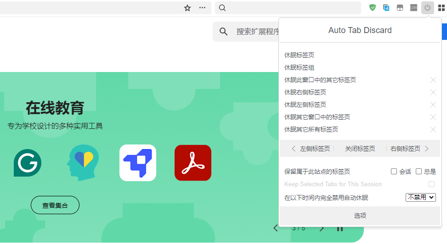447x244 pixels.
Task: Click X beside 休眠左侧标签页
Action: click(433, 105)
